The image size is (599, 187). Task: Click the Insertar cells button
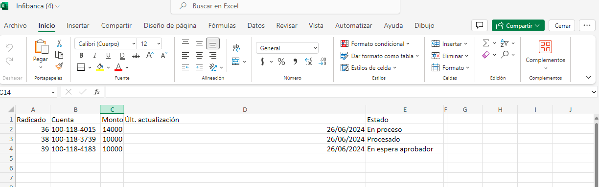(x=449, y=43)
